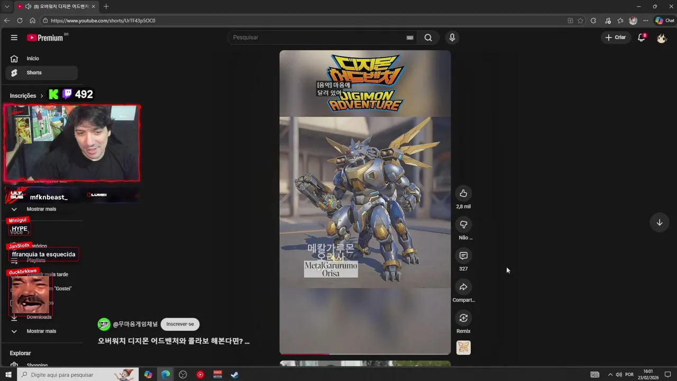This screenshot has width=677, height=381.
Task: Open the Edge profile avatar
Action: point(633,21)
